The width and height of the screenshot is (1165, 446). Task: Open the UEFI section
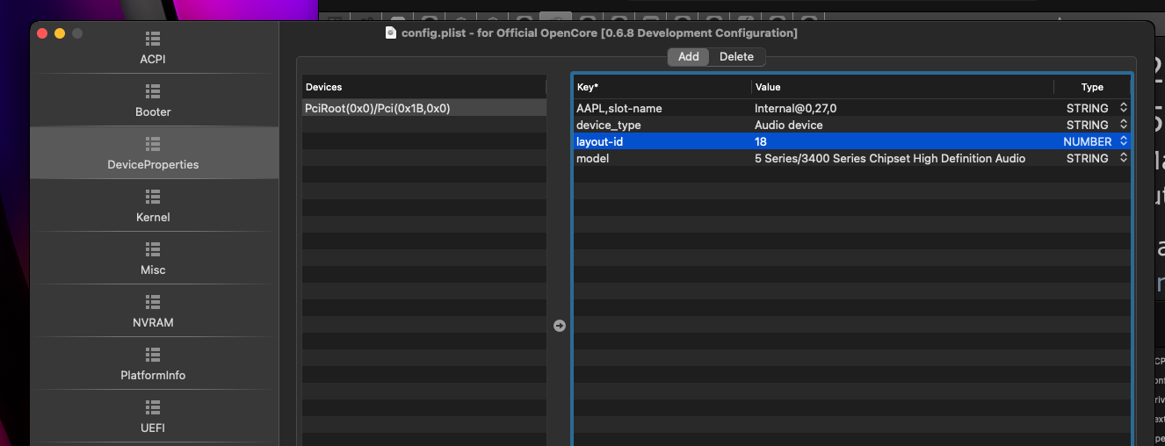click(x=153, y=417)
